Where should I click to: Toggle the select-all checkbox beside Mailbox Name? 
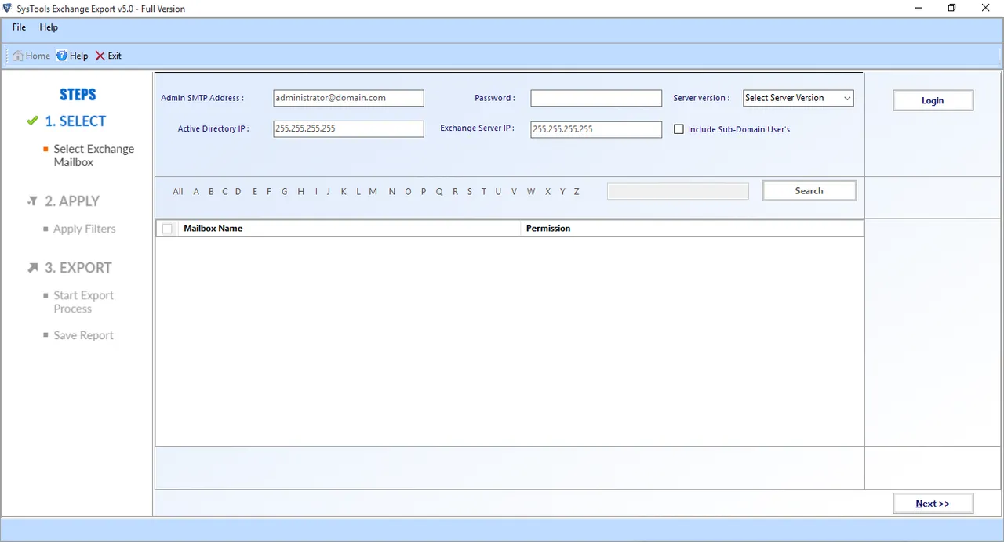point(167,229)
